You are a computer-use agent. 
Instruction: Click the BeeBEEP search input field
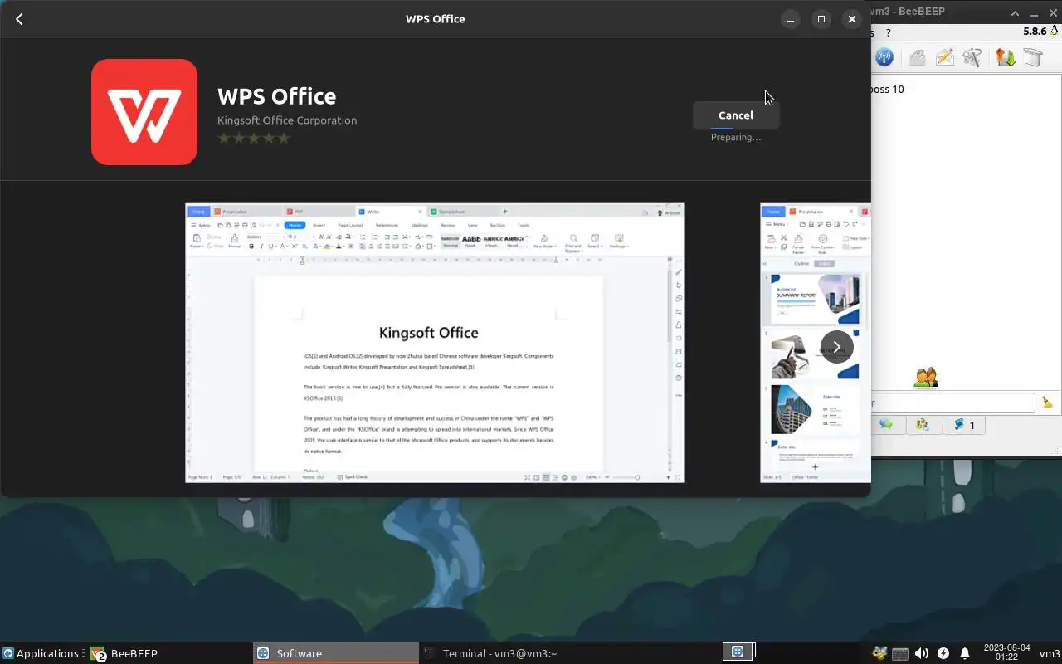(952, 403)
